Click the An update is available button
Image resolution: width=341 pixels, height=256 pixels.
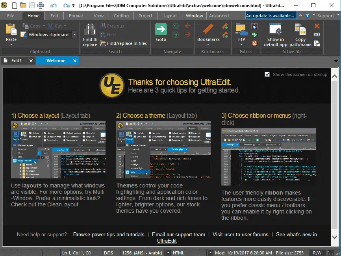(271, 16)
